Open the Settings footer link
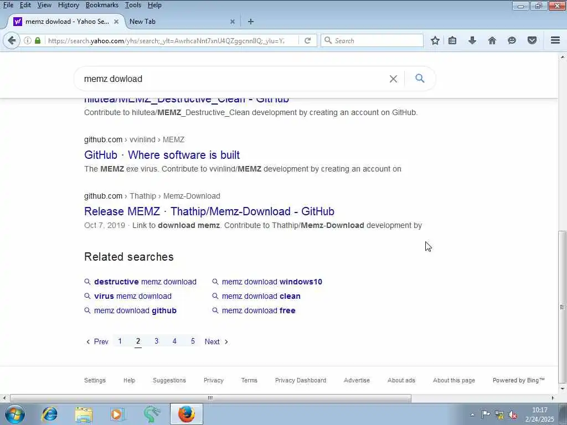This screenshot has width=567, height=425. pos(95,380)
